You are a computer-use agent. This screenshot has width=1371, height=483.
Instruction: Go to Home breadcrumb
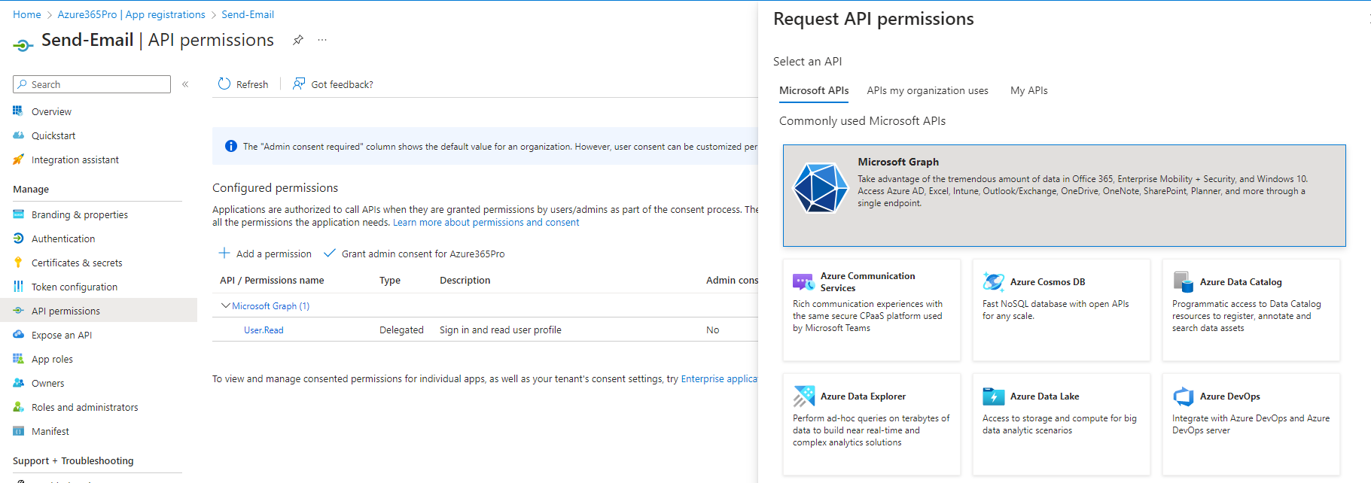[x=27, y=14]
